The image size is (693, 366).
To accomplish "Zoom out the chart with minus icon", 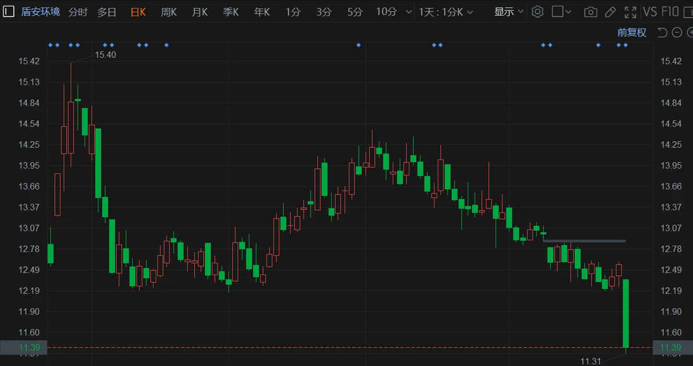I will [x=676, y=33].
